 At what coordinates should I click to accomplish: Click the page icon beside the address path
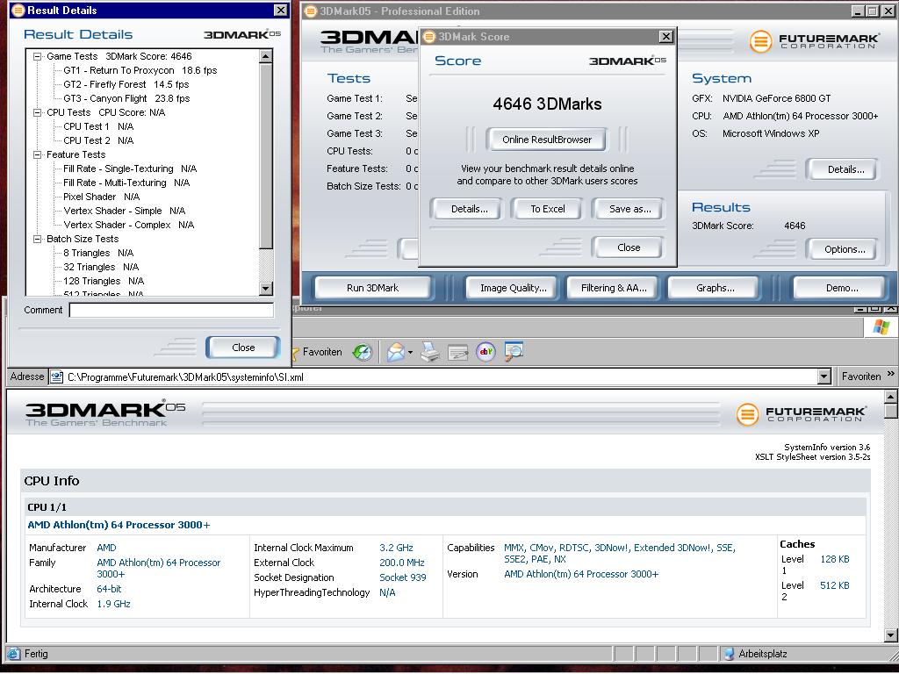pos(57,376)
